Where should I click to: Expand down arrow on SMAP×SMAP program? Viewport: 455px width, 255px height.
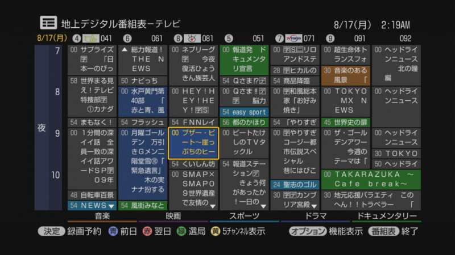pos(213,206)
